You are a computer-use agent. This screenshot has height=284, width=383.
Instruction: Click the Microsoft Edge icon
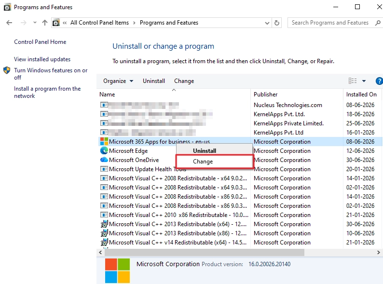point(104,150)
